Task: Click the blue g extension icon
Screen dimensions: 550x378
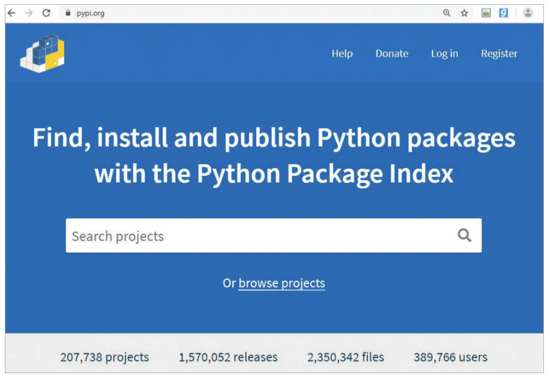Action: pyautogui.click(x=503, y=13)
